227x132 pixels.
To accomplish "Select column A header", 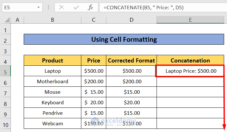I will pyautogui.click(x=18, y=20).
